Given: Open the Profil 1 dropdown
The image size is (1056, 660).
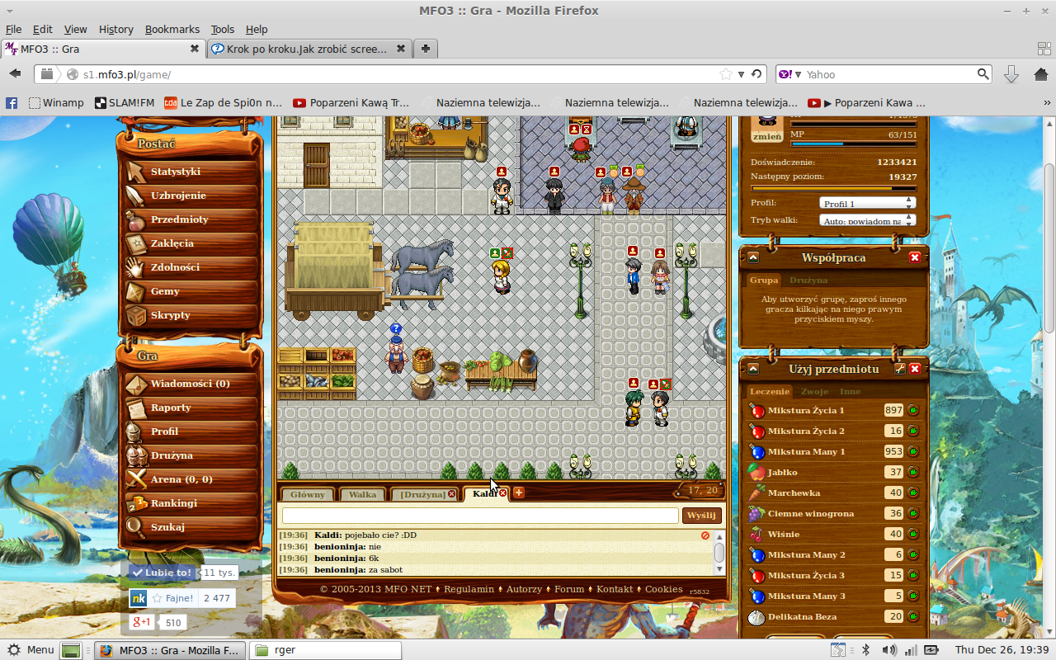Looking at the screenshot, I should 867,203.
